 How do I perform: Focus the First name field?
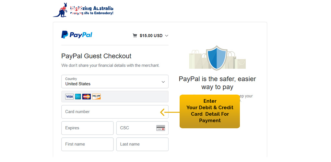click(x=87, y=144)
